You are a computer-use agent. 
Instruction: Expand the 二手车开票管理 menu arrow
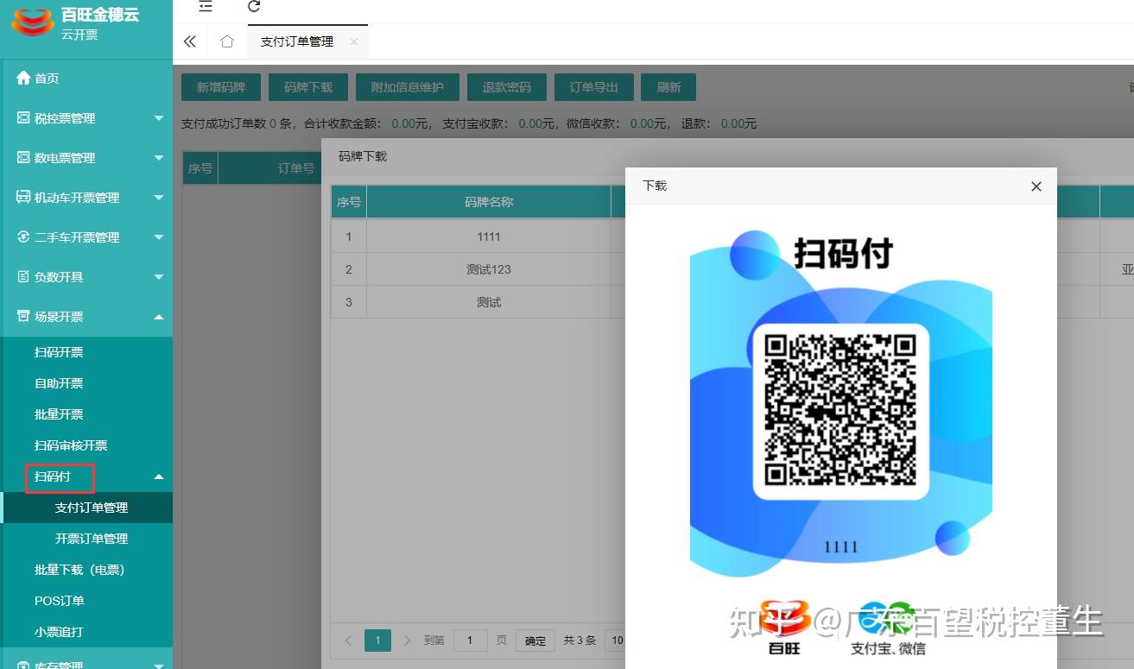coord(159,237)
